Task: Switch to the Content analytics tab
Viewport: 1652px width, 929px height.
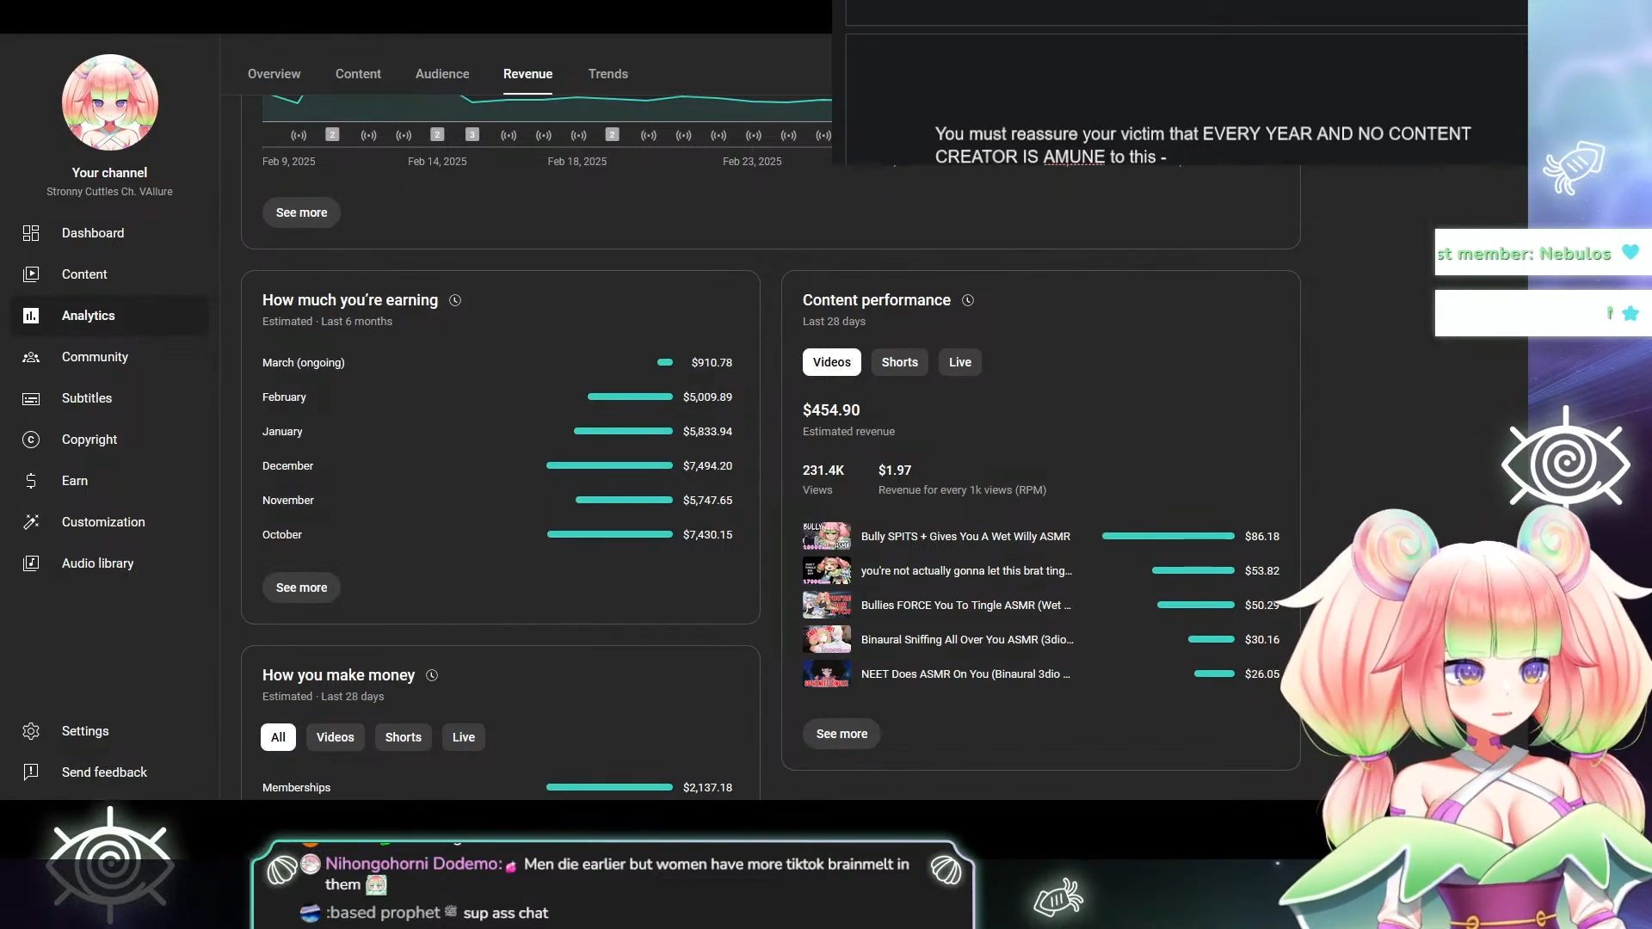Action: click(x=358, y=74)
